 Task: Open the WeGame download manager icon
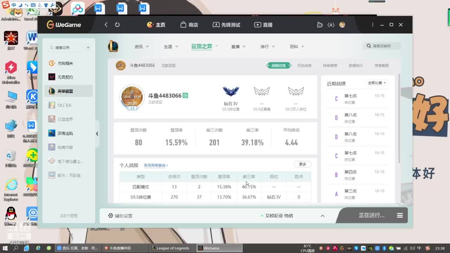(x=331, y=25)
